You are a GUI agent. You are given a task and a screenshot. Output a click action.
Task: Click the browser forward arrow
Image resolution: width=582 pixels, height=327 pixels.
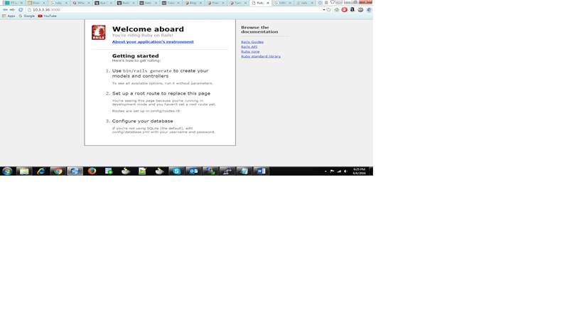pyautogui.click(x=12, y=10)
